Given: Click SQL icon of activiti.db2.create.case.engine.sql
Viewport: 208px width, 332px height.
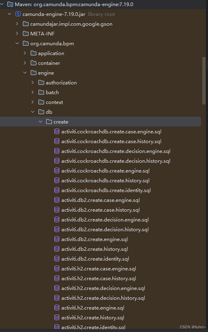Looking at the screenshot, I should click(x=57, y=200).
